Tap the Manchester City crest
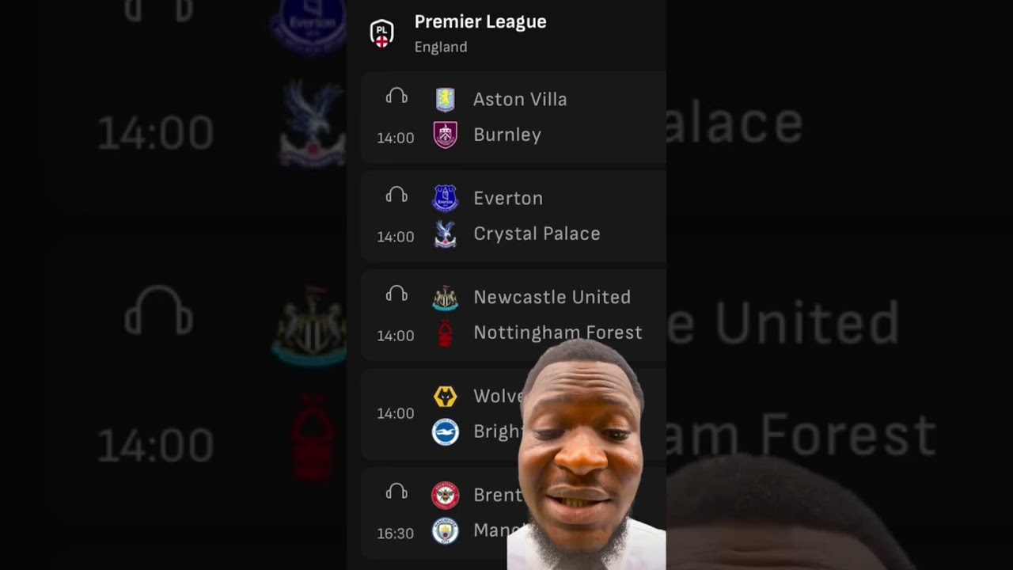This screenshot has height=570, width=1013. 446,530
